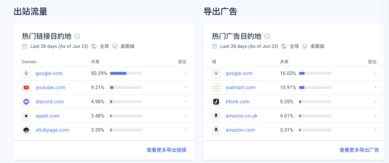389x163 pixels.
Task: Click the 共享 column header in ads table
Action: pyautogui.click(x=284, y=62)
